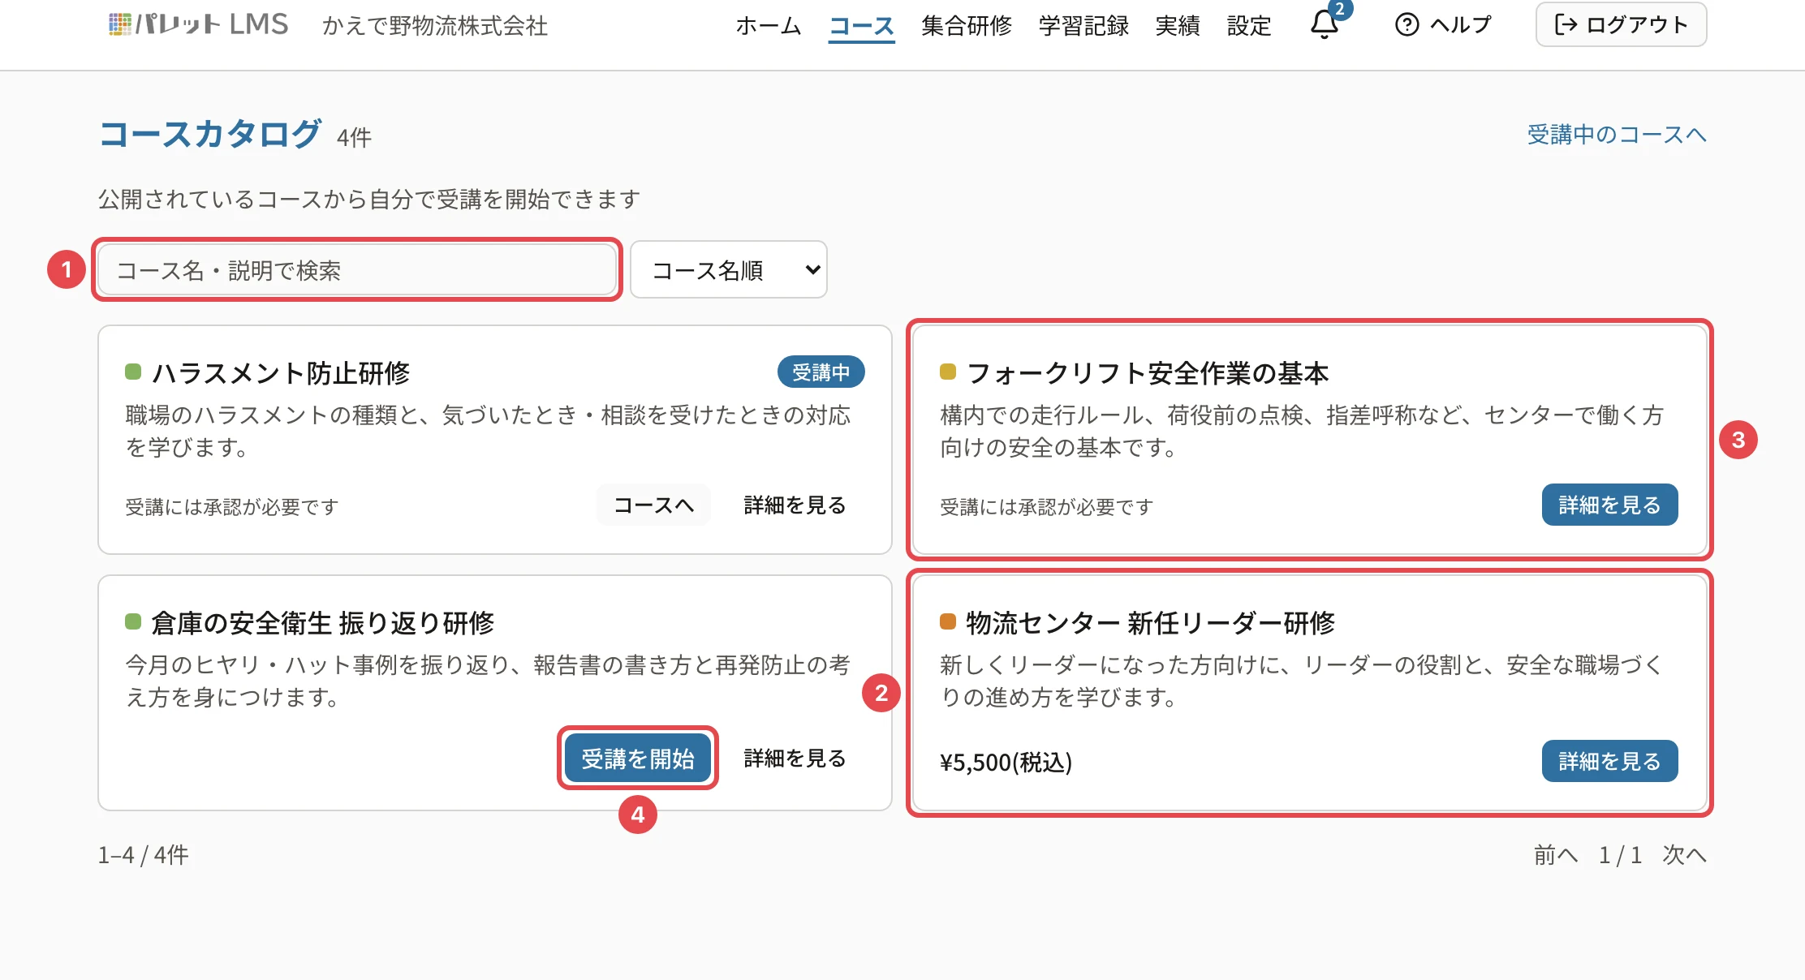The height and width of the screenshot is (980, 1805).
Task: View details of 物流センター 新任リーダー研修
Action: pos(1609,761)
